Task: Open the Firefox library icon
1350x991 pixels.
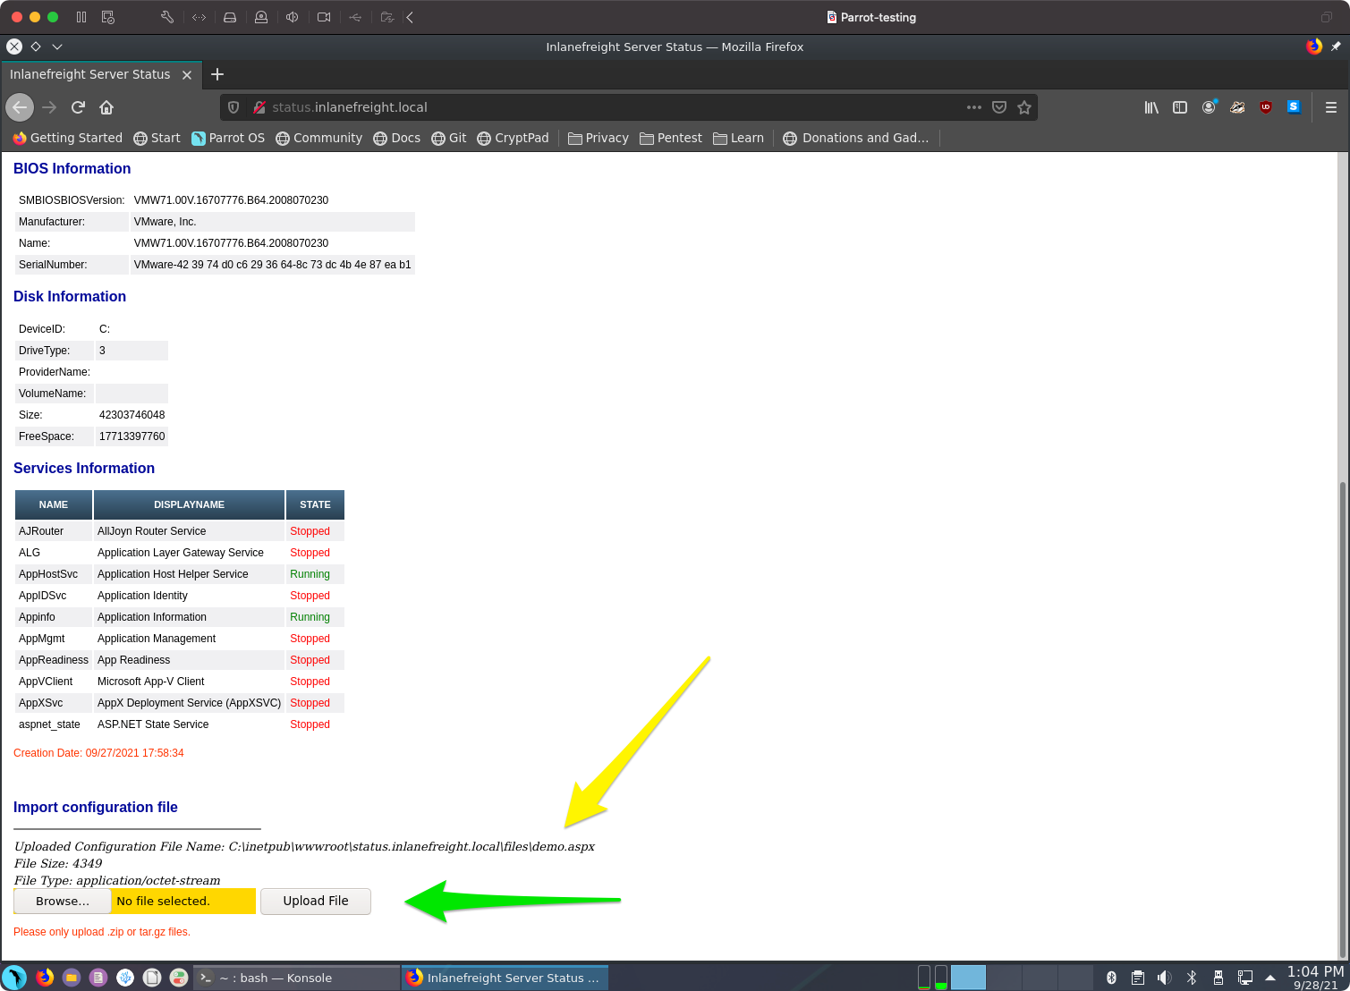Action: click(x=1151, y=107)
